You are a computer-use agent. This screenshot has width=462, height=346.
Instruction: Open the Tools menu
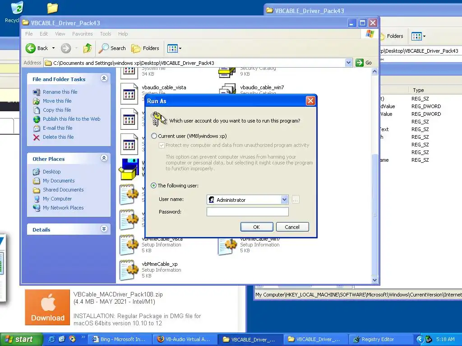[x=106, y=34]
